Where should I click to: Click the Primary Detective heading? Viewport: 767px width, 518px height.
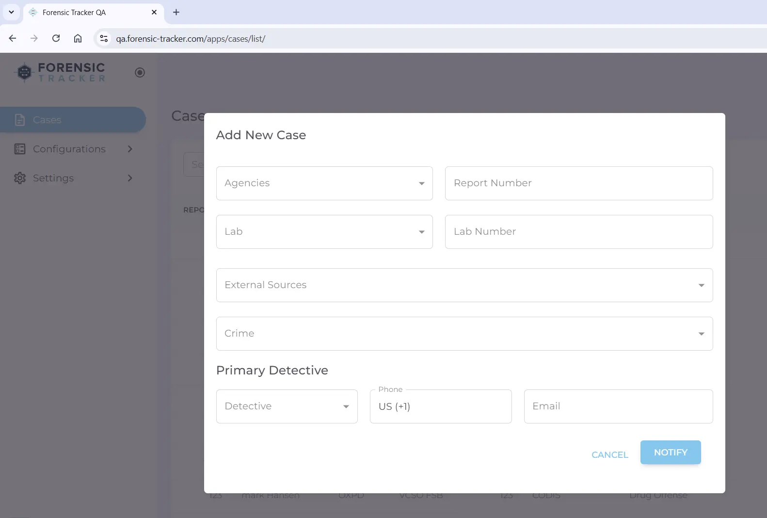[272, 370]
